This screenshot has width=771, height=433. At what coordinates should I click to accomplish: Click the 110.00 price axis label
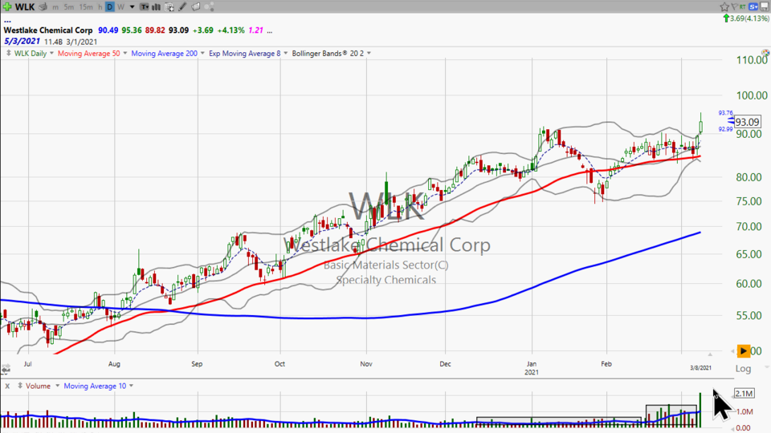point(752,60)
